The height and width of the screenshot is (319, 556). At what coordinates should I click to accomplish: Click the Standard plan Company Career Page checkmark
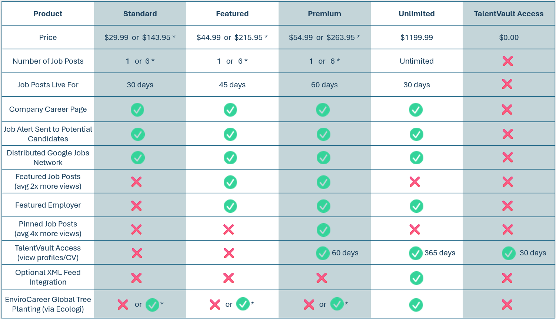coord(137,110)
